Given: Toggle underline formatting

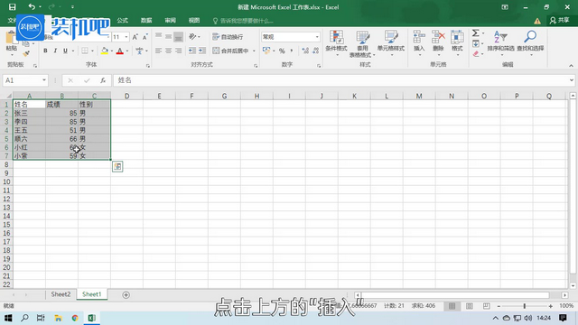Looking at the screenshot, I should point(65,51).
